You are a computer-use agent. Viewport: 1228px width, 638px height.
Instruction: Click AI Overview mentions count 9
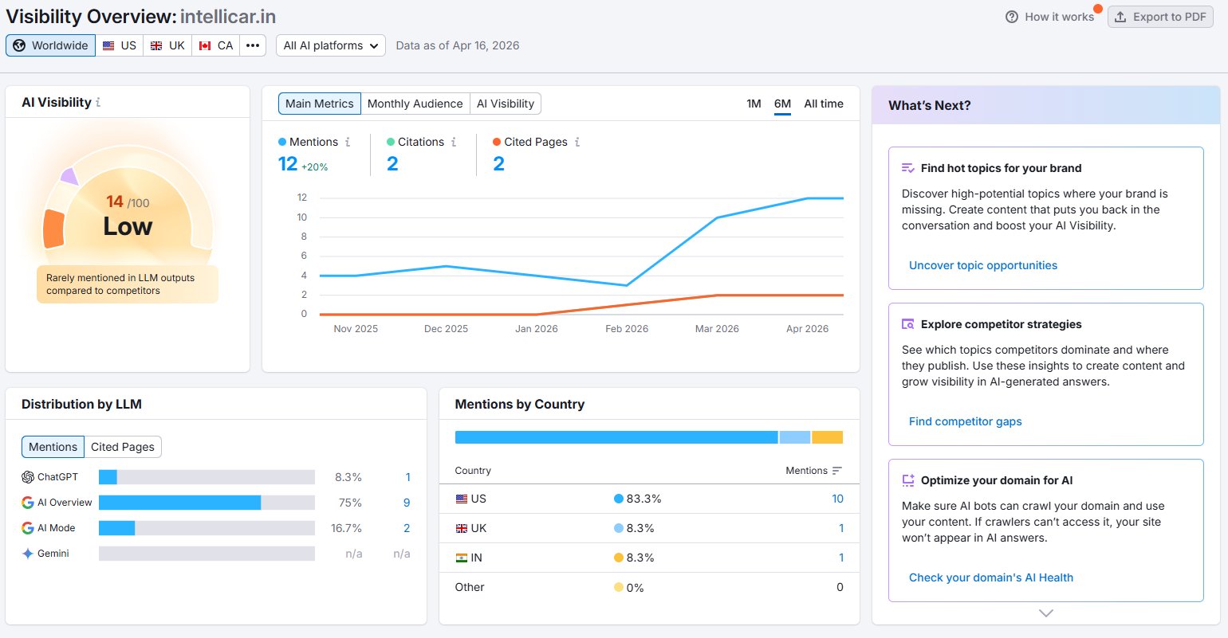[407, 503]
